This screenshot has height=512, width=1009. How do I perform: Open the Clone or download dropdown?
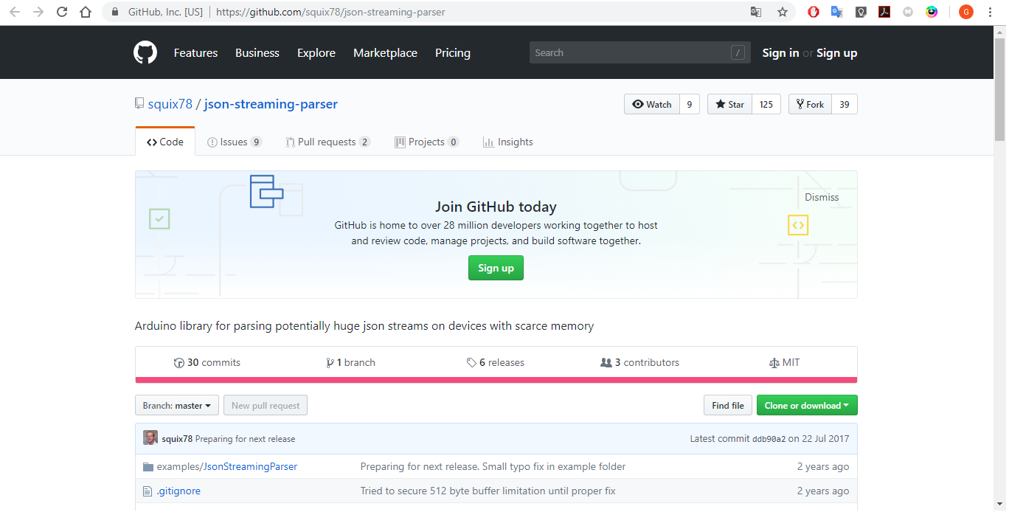[807, 406]
